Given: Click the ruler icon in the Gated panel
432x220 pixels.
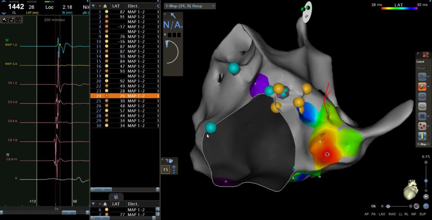Looking at the screenshot, I should click(x=422, y=136).
